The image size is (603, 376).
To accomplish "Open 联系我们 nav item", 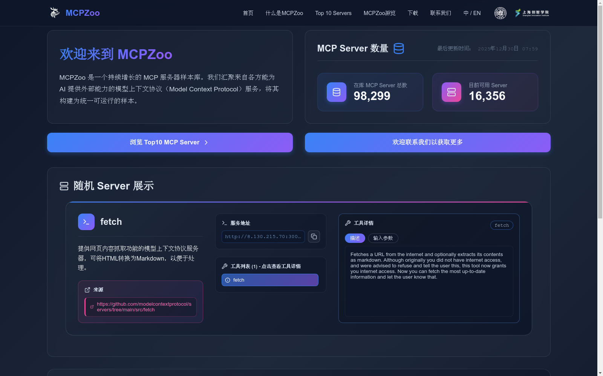I will (x=441, y=13).
